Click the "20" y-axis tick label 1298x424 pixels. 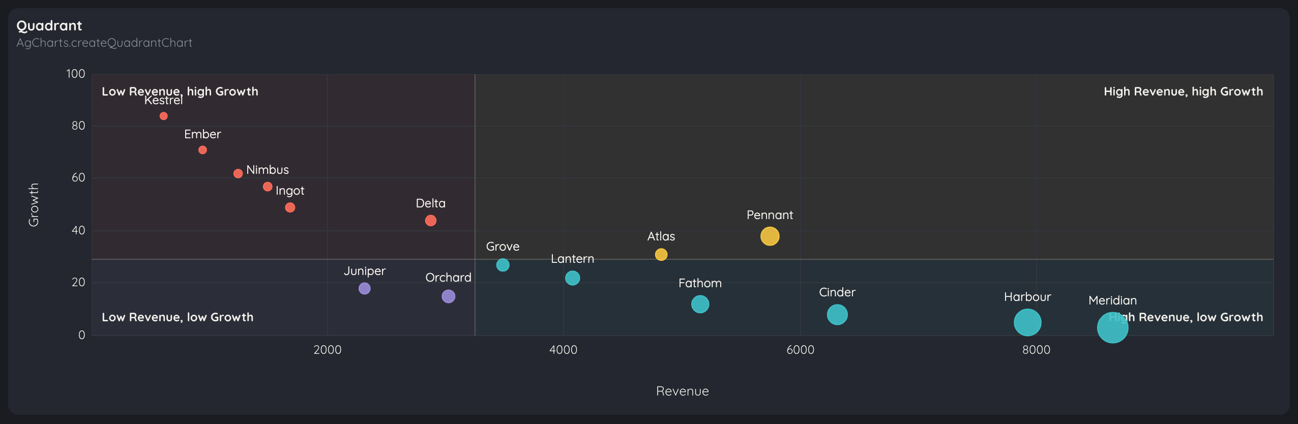[x=78, y=282]
